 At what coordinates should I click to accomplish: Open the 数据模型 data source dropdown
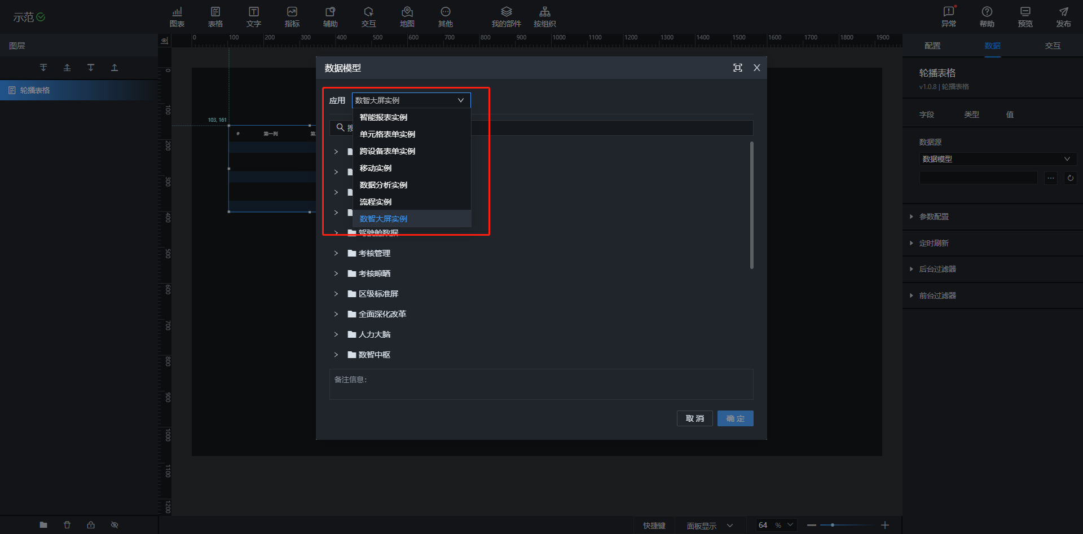point(997,159)
